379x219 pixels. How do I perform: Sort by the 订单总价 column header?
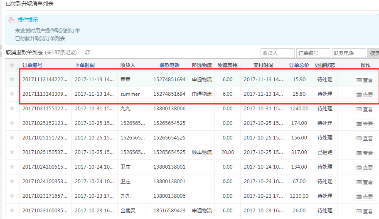pos(299,65)
